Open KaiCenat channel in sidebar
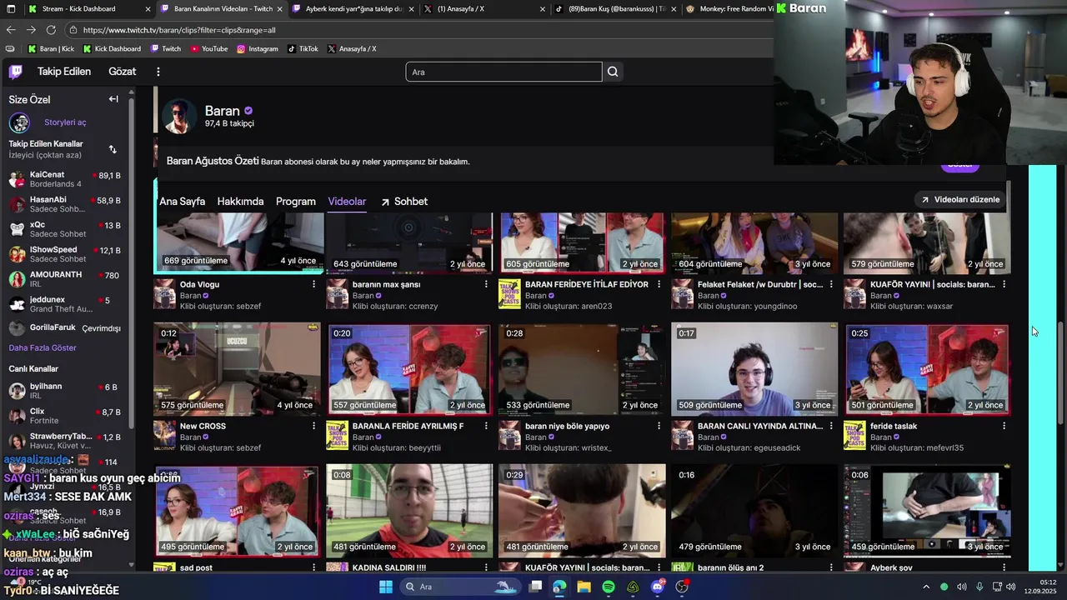 (x=65, y=179)
